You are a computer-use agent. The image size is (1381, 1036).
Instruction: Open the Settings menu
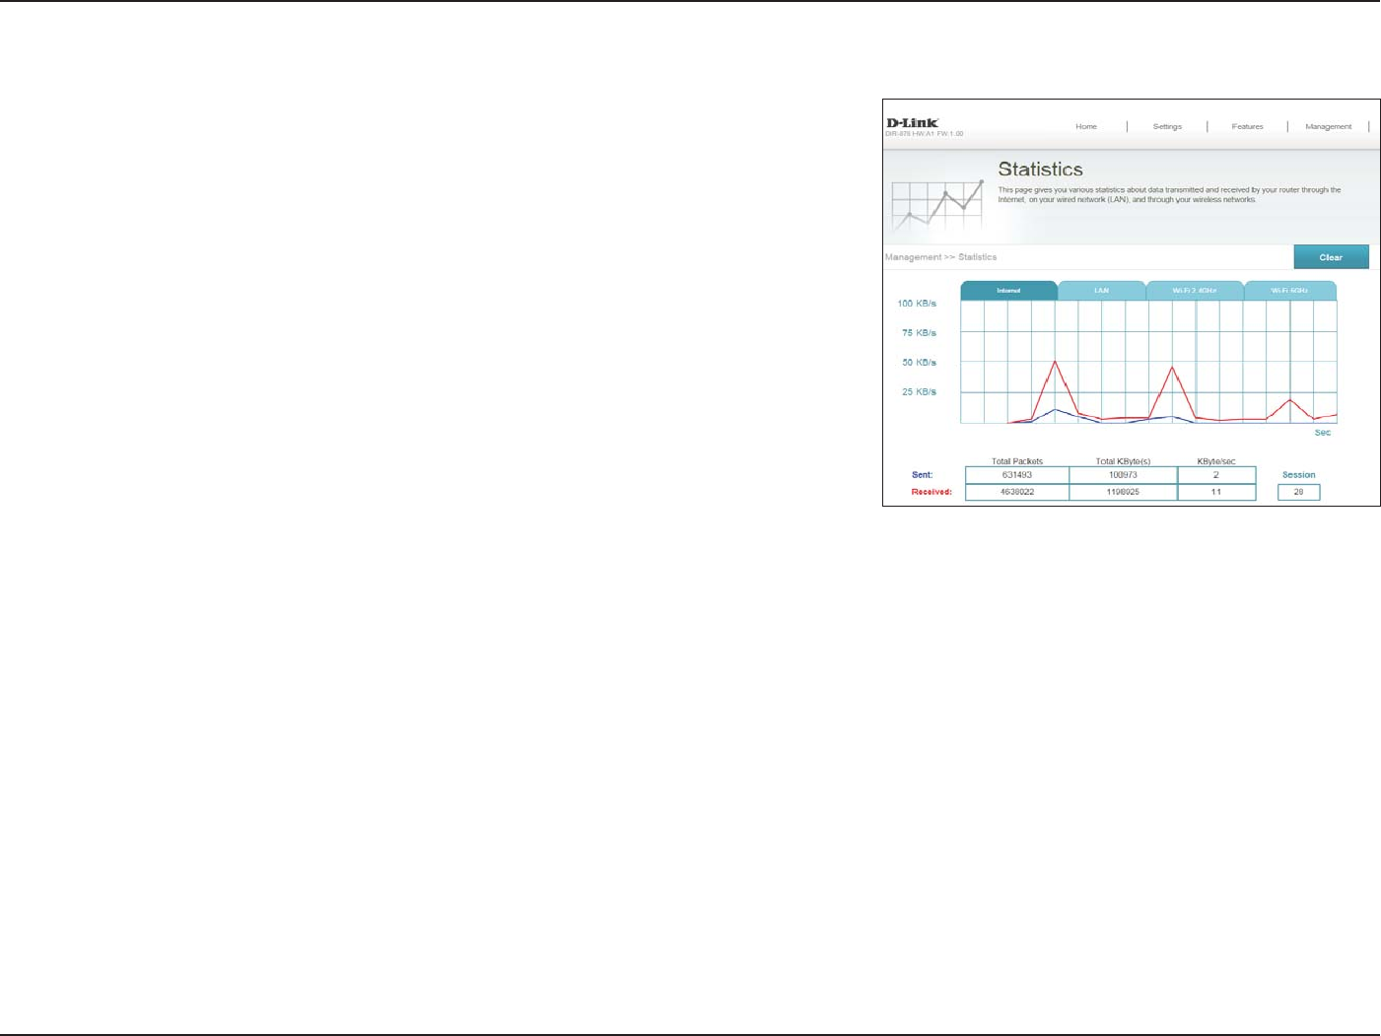point(1167,126)
